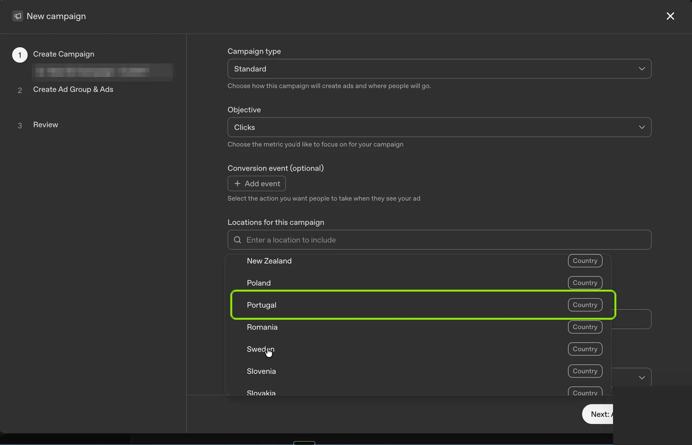Open the Objective dropdown showing Clicks

click(439, 127)
